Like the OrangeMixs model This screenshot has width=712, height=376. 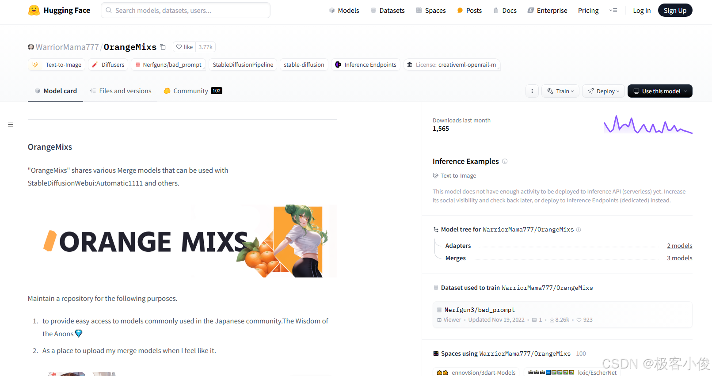[184, 47]
